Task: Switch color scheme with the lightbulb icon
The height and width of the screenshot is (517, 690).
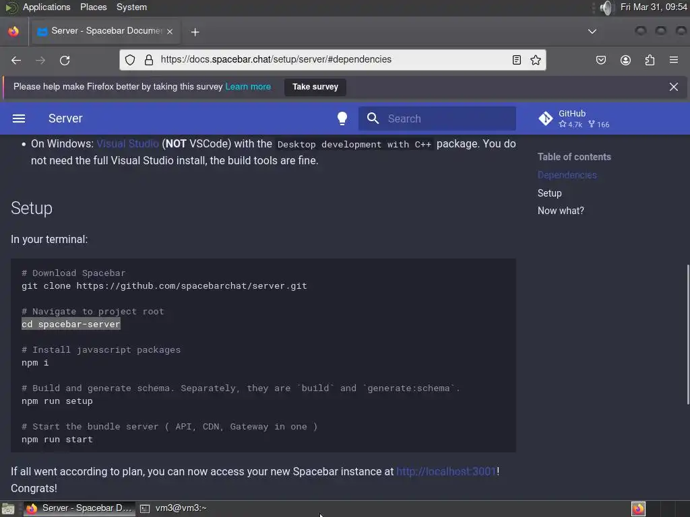Action: click(342, 118)
